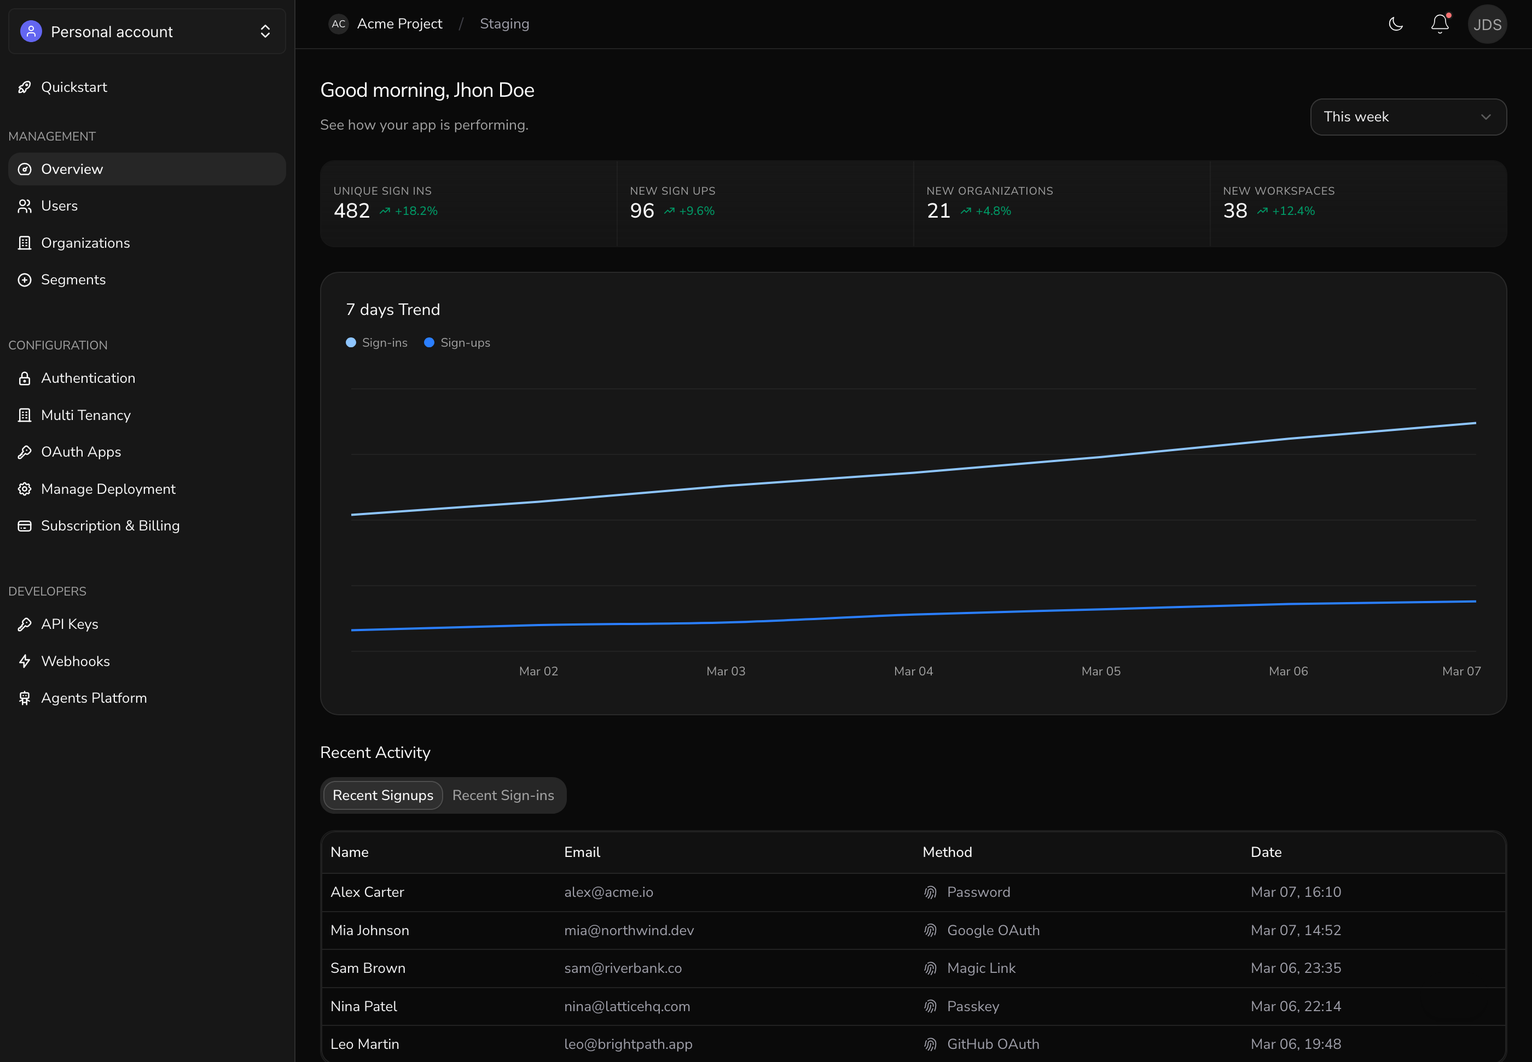Select the Recent Signups tab
The image size is (1532, 1062).
383,795
